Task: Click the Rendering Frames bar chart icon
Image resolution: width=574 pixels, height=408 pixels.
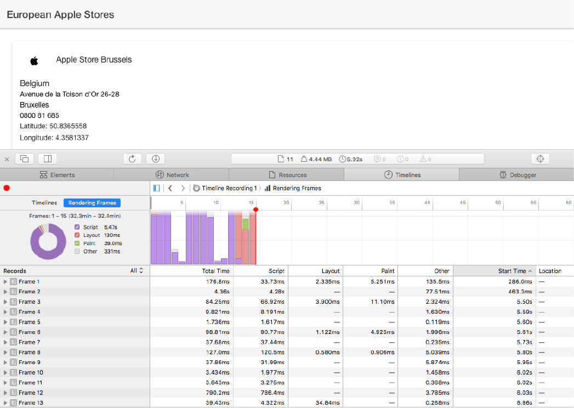Action: 268,188
